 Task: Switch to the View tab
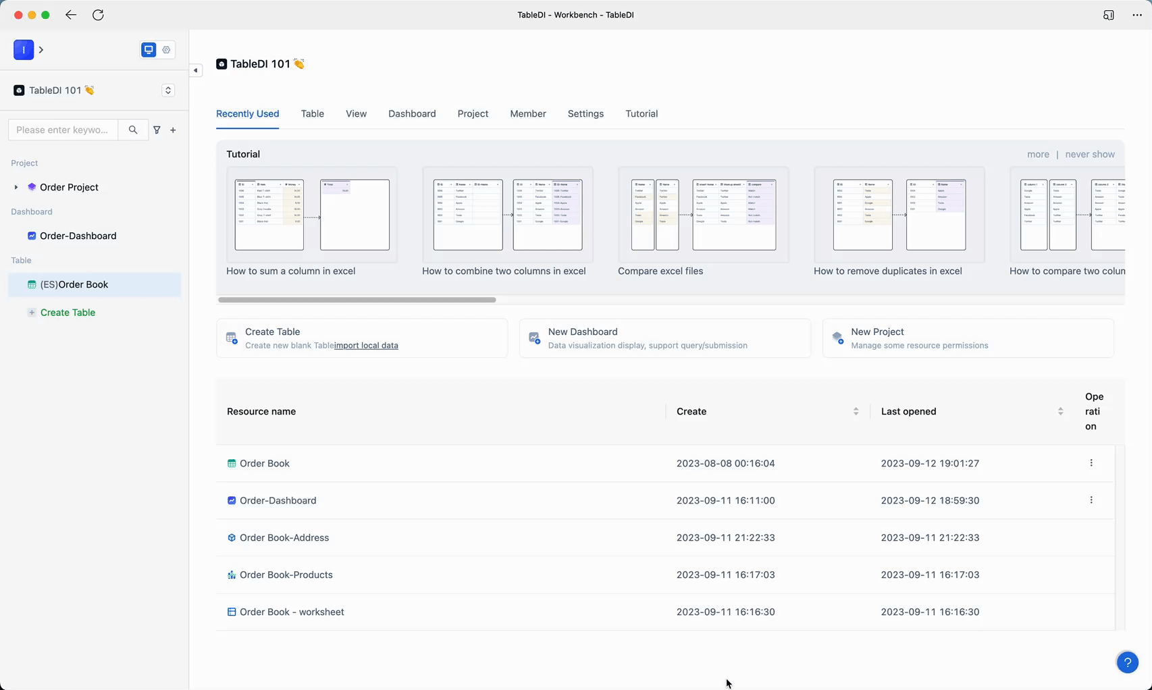356,113
